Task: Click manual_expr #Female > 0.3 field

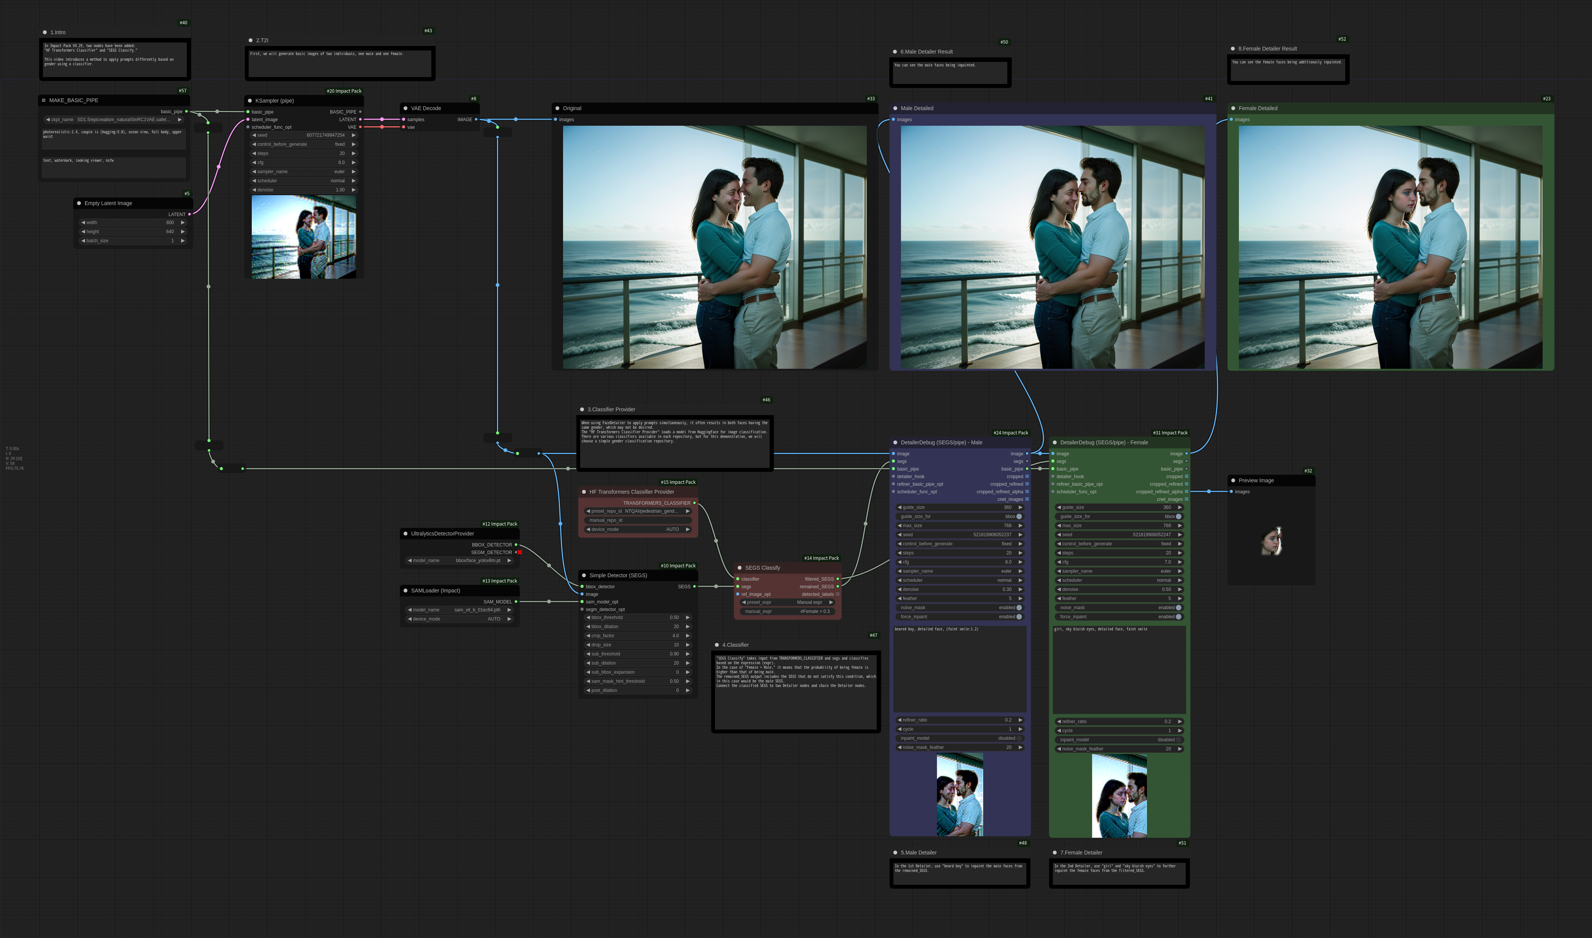Action: pyautogui.click(x=788, y=611)
